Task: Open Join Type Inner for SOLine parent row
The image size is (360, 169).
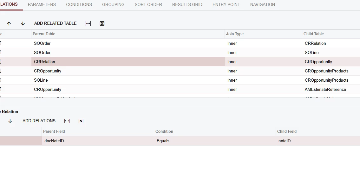Action: 264,80
